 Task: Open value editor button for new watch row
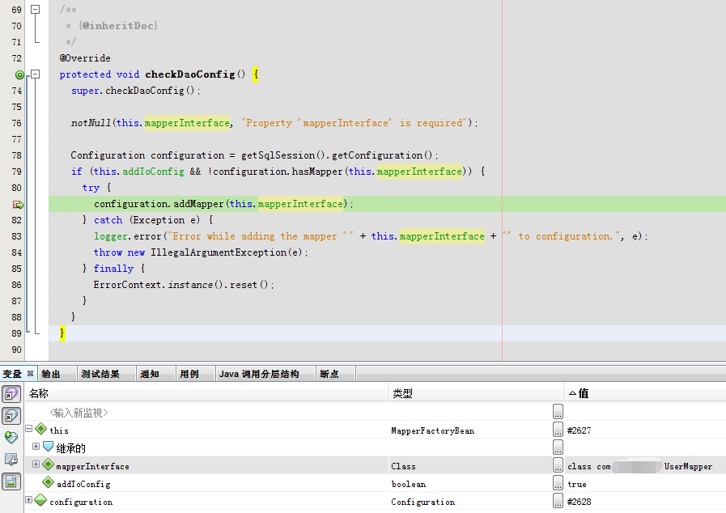click(558, 411)
